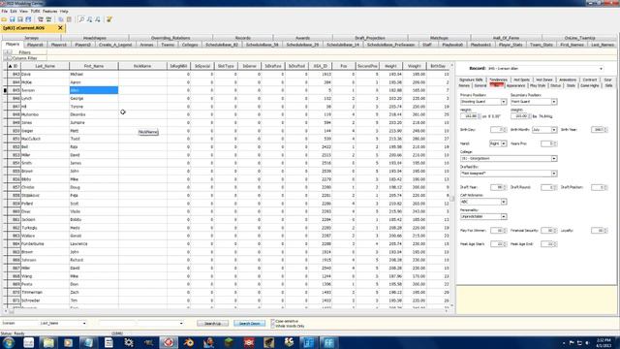Click the Search Down button
The image size is (620, 349).
pyautogui.click(x=249, y=324)
